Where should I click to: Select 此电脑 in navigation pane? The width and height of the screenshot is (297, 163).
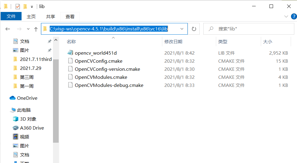pos(24,110)
